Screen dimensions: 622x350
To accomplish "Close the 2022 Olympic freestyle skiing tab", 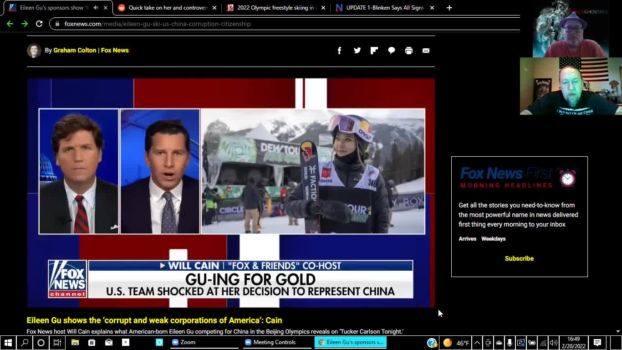I will (323, 8).
